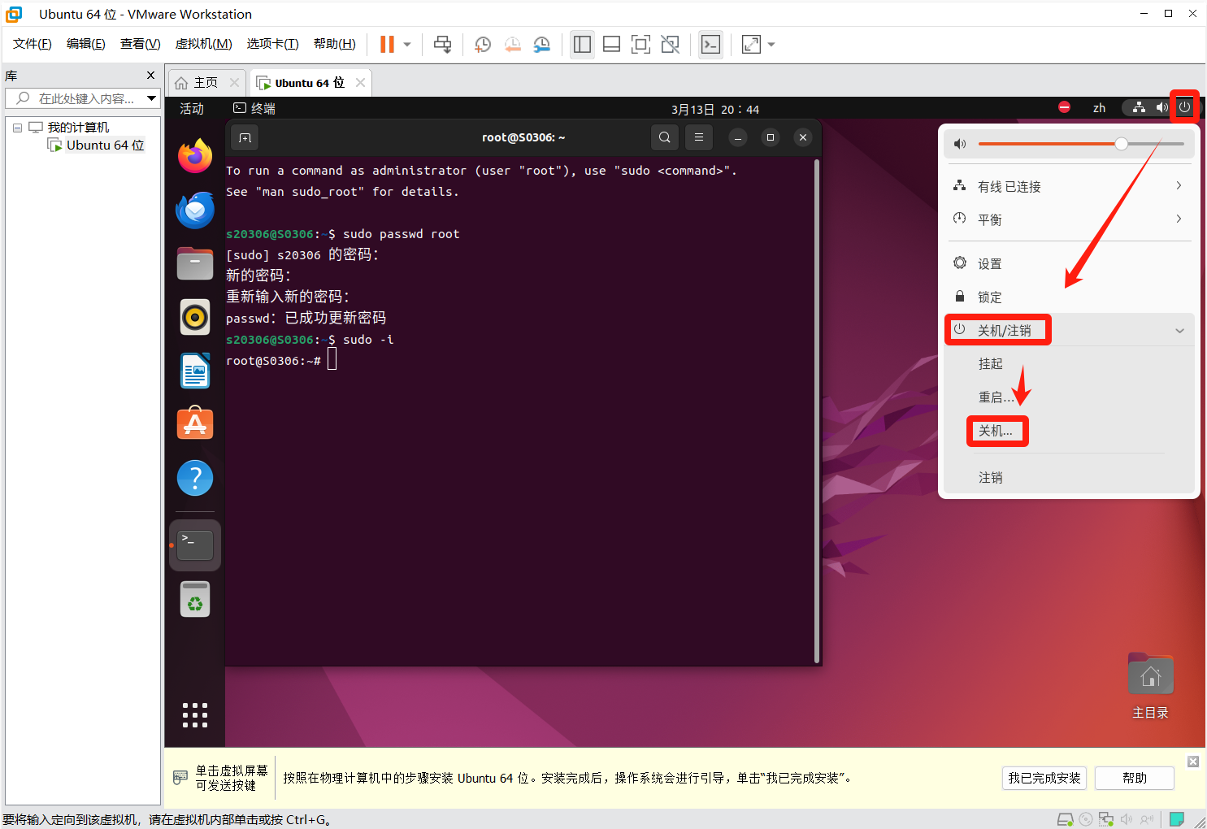Open the Trash from the dock
The height and width of the screenshot is (829, 1207).
[x=195, y=600]
